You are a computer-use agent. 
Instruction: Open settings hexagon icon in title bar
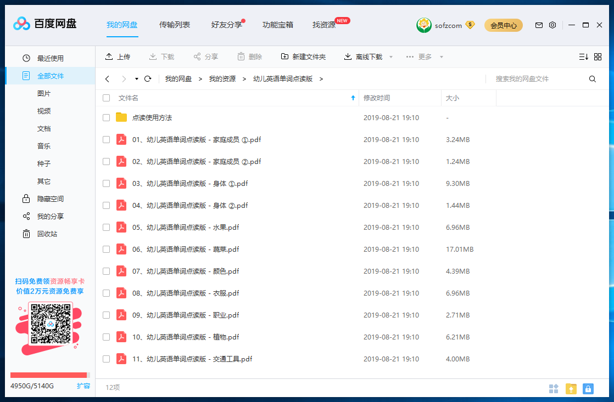pos(552,25)
